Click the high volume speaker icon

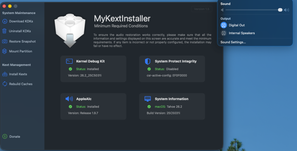pyautogui.click(x=287, y=10)
